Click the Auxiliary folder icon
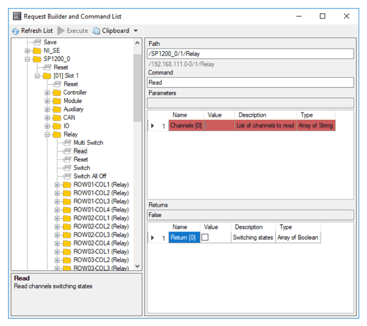This screenshot has width=367, height=326. click(x=57, y=109)
